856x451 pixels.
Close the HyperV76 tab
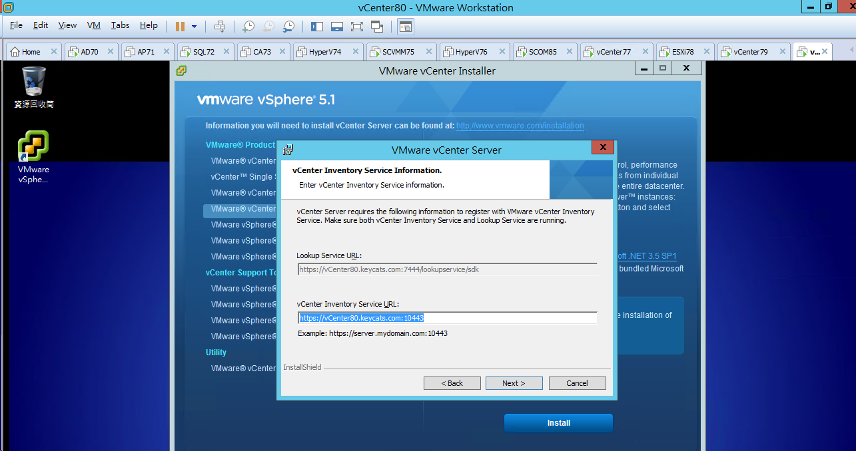coord(502,51)
